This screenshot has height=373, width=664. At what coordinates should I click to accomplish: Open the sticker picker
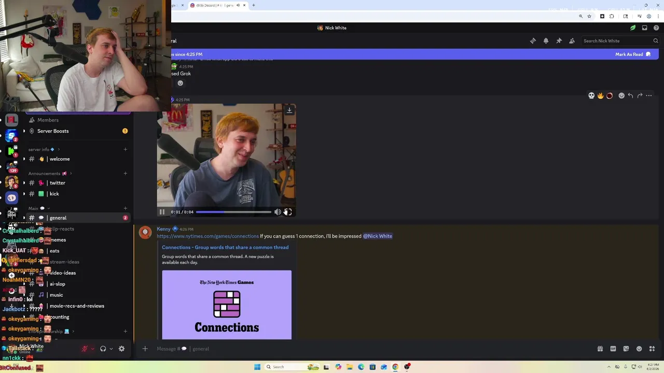tap(626, 349)
